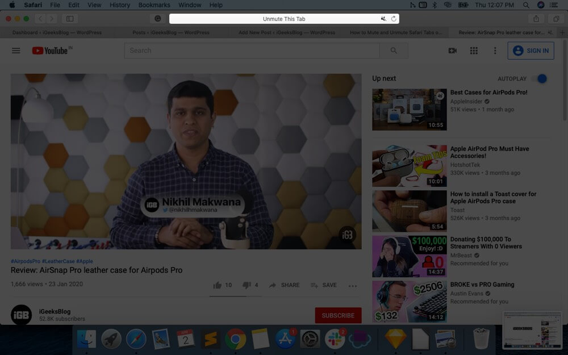
Task: Click the main video player
Action: click(186, 161)
